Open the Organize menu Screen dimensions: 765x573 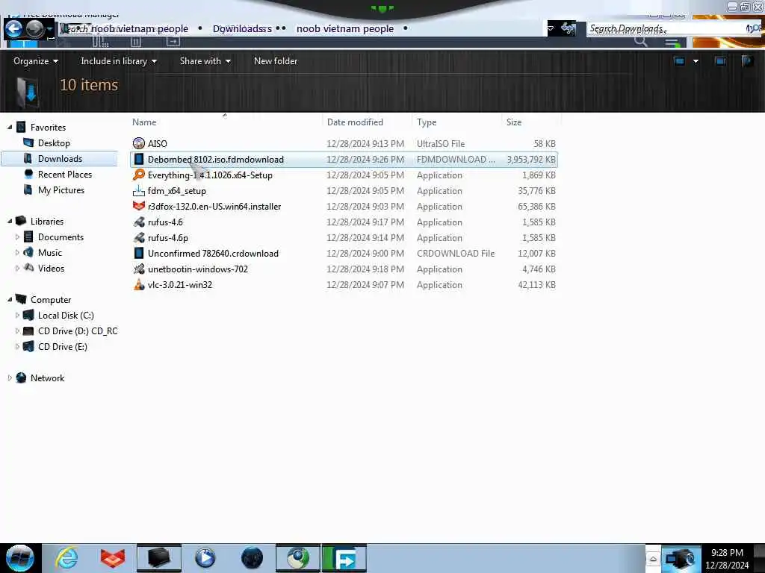point(36,61)
